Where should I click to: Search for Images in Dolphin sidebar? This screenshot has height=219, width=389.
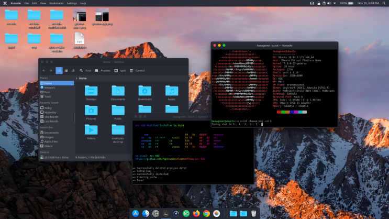(x=57, y=137)
